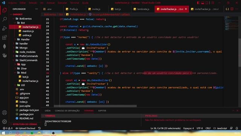Screen dimensions: 241x136
Task: Click the Explorer panel more actions ellipsis
Action: coord(37,9)
